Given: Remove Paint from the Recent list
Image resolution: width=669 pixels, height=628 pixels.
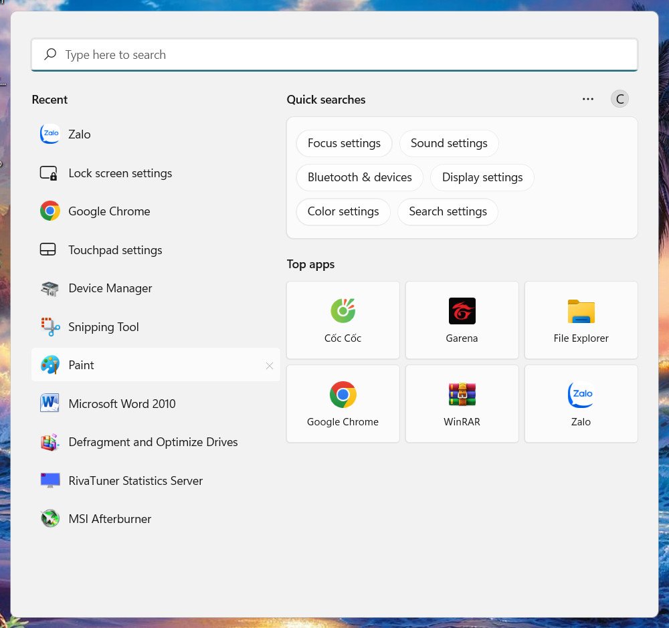Looking at the screenshot, I should (x=270, y=366).
